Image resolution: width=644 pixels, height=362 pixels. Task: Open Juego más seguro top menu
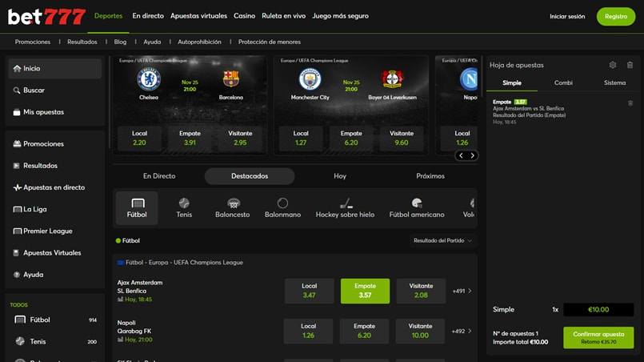(341, 16)
